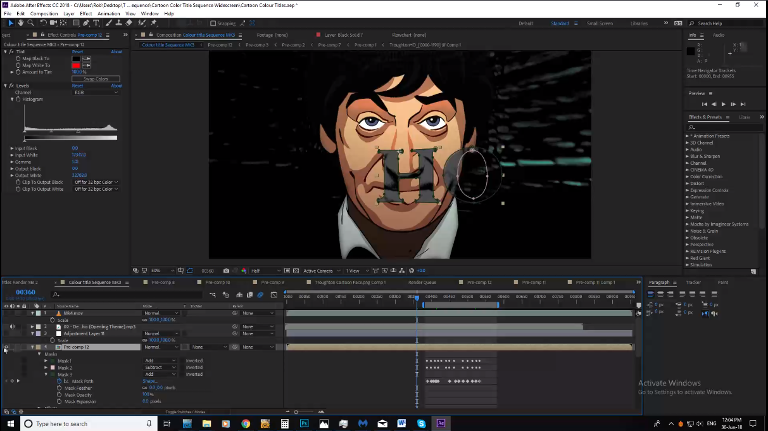Screen dimensions: 768x431
Task: Align paragraph text right
Action: click(x=670, y=293)
